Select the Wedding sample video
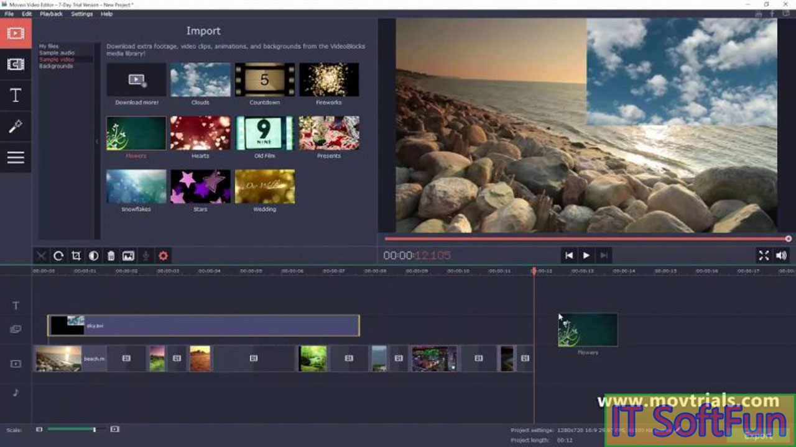796x447 pixels. click(265, 186)
